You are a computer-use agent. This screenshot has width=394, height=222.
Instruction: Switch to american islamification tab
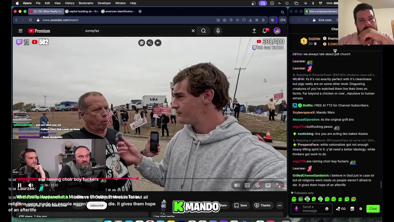point(118,11)
